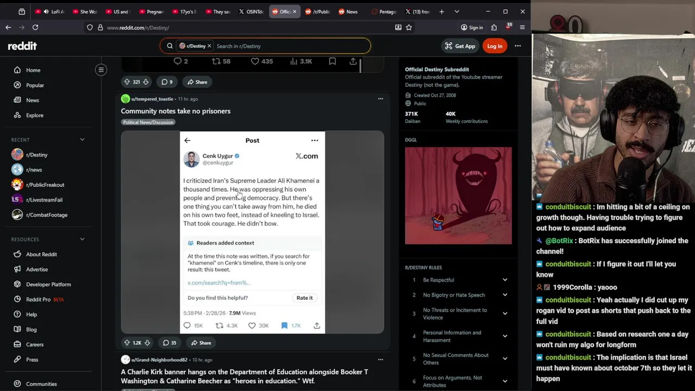Open the x.com/search link in the note
This screenshot has height=391, width=695.
tap(219, 282)
